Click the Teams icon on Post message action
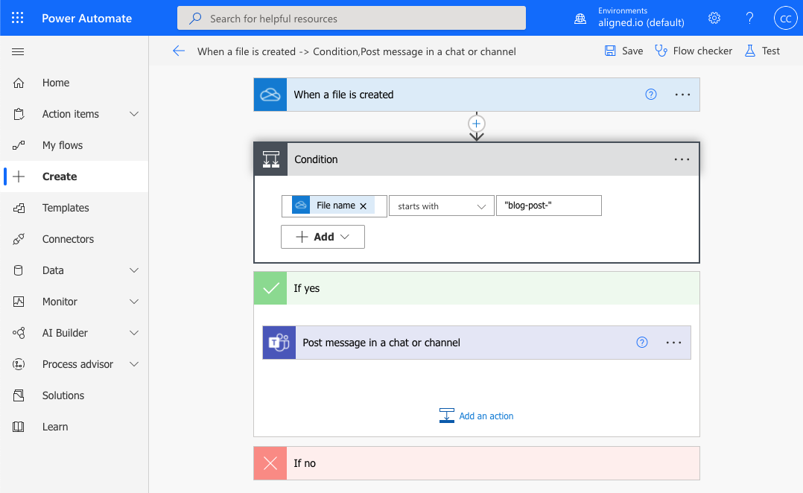This screenshot has width=803, height=493. pyautogui.click(x=279, y=343)
